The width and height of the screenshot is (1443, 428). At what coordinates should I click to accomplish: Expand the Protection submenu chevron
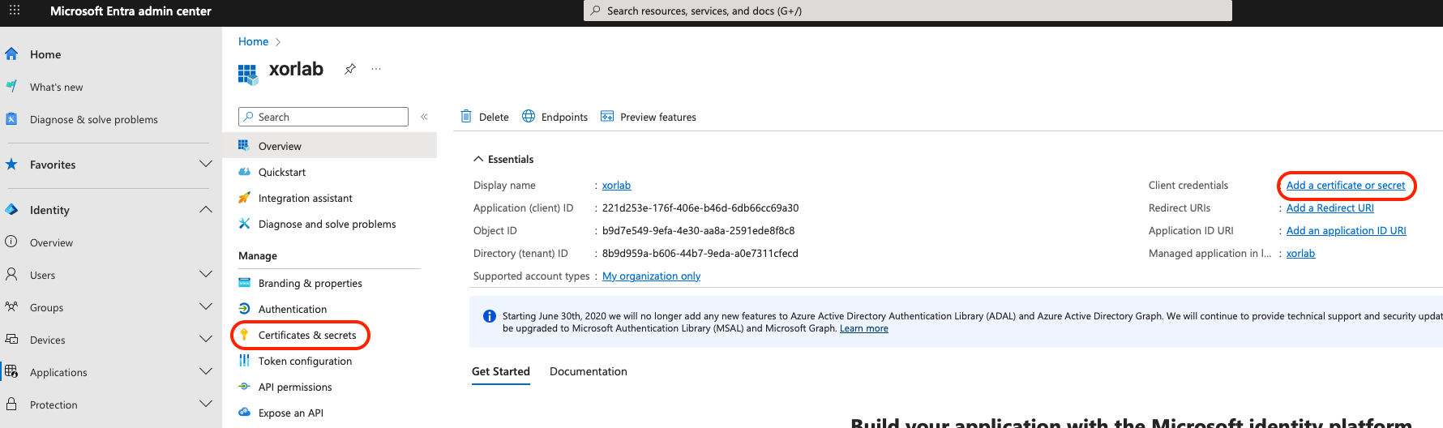[x=206, y=404]
